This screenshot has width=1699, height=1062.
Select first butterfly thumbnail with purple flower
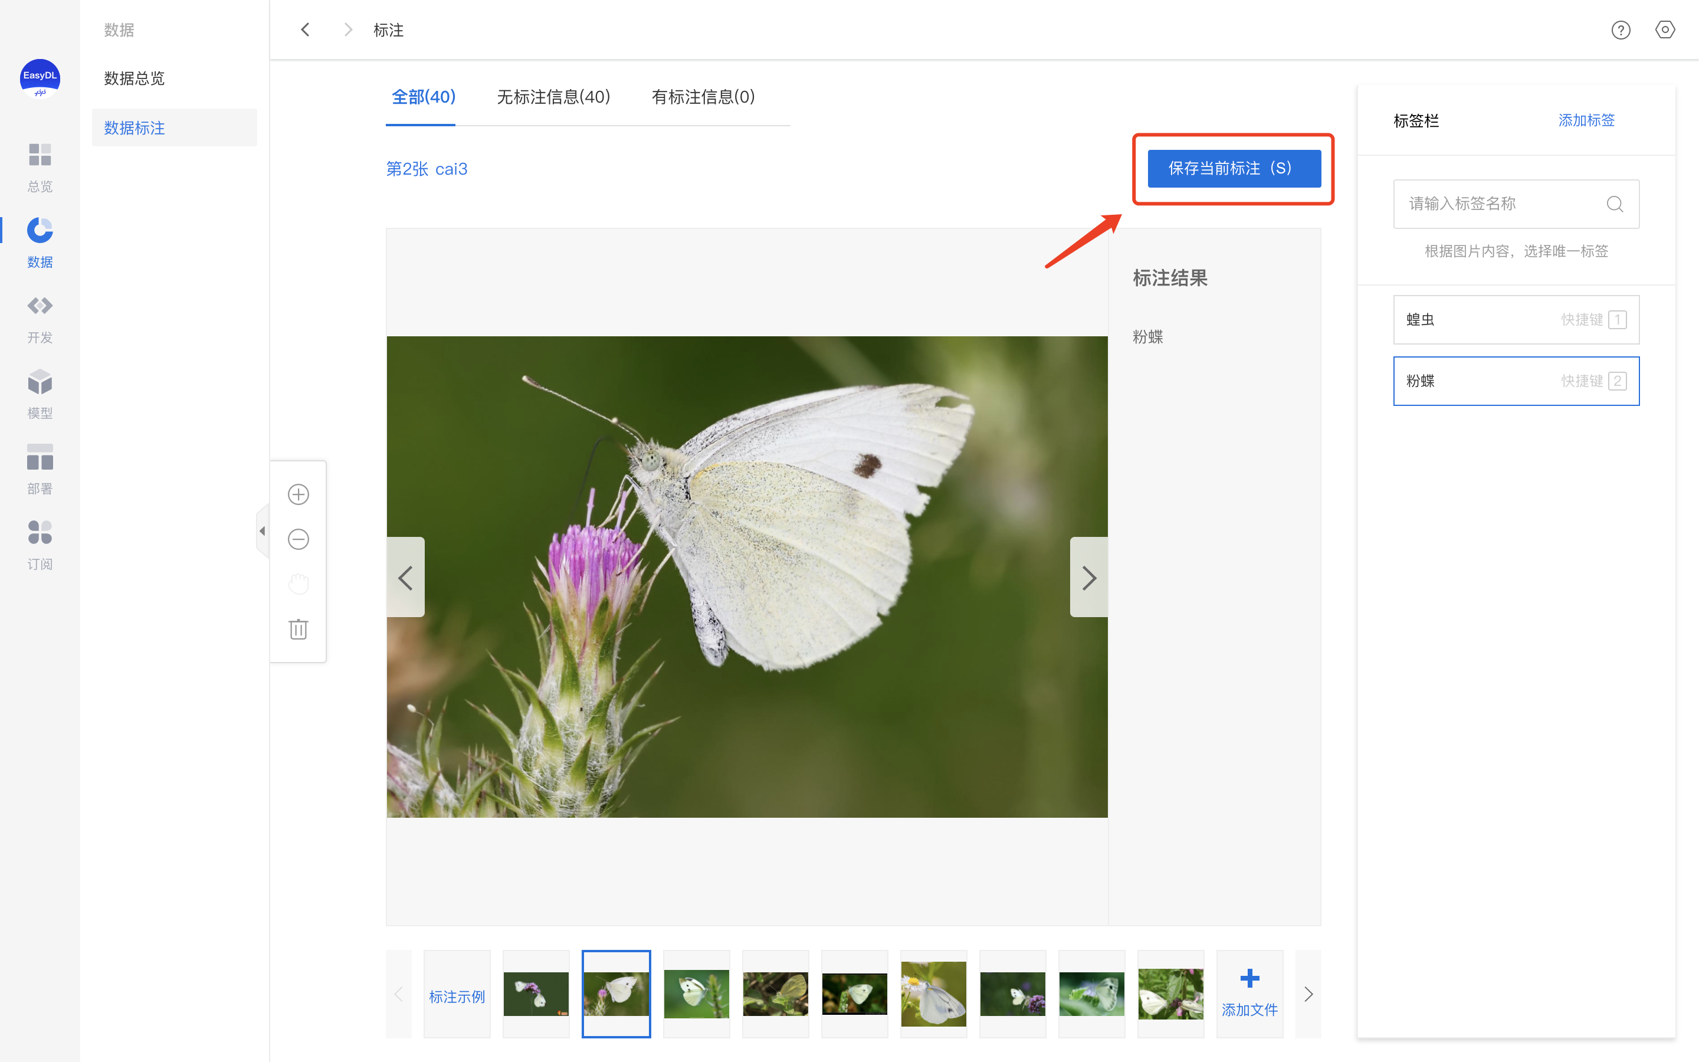pos(536,994)
